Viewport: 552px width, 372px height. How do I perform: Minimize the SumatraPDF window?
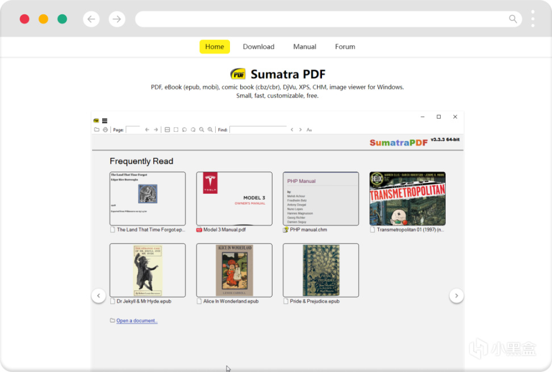click(x=423, y=117)
